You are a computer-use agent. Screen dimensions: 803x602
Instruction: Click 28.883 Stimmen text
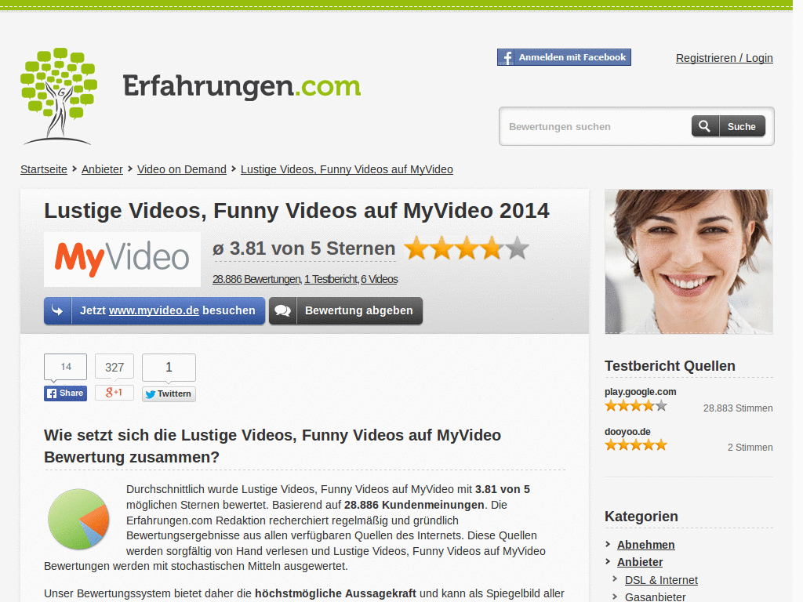[x=737, y=408]
